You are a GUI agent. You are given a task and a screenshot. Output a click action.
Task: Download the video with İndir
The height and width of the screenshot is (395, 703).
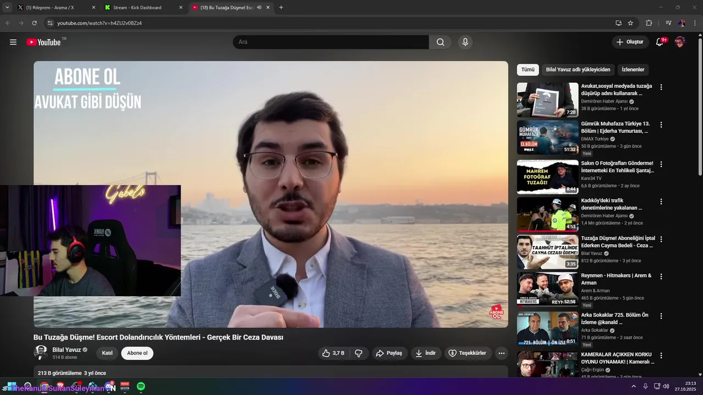(x=426, y=353)
